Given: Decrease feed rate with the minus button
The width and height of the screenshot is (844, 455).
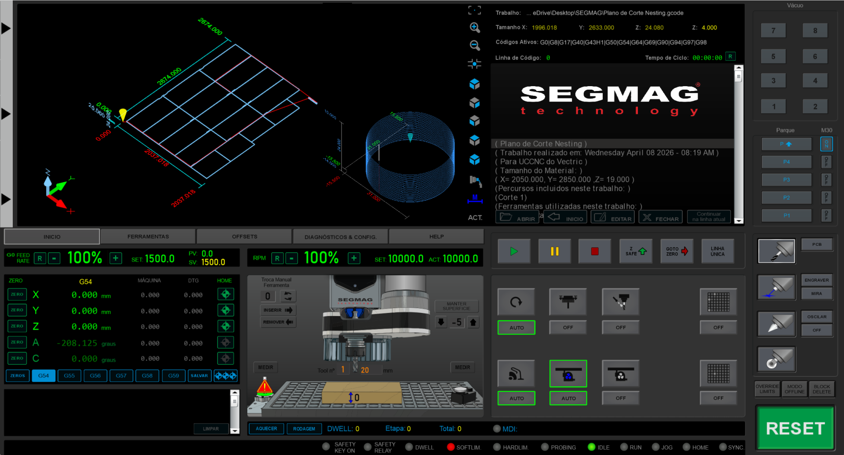Looking at the screenshot, I should click(x=54, y=258).
